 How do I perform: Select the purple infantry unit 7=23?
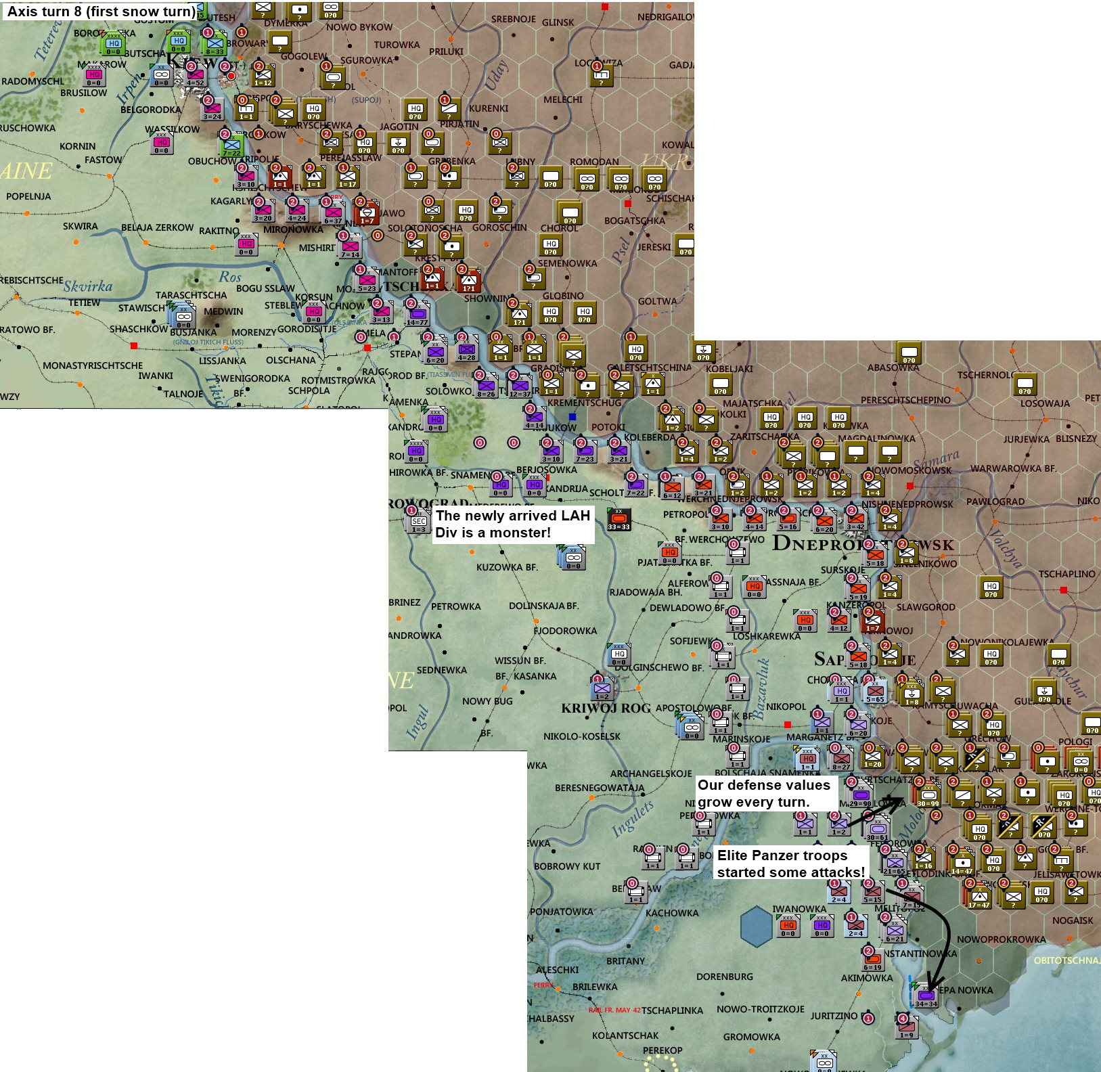pos(585,451)
